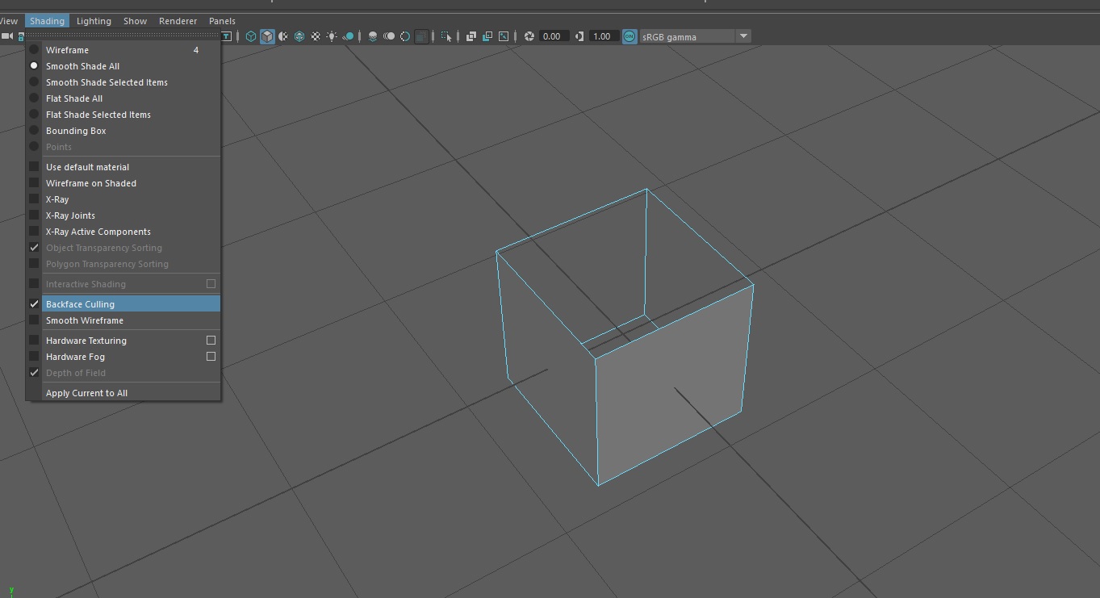Click the exposure aperture icon
The height and width of the screenshot is (598, 1100).
click(529, 36)
